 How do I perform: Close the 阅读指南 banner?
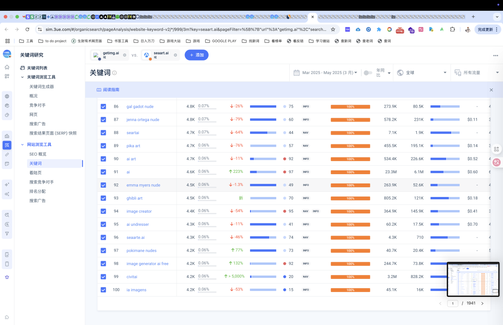coord(491,90)
